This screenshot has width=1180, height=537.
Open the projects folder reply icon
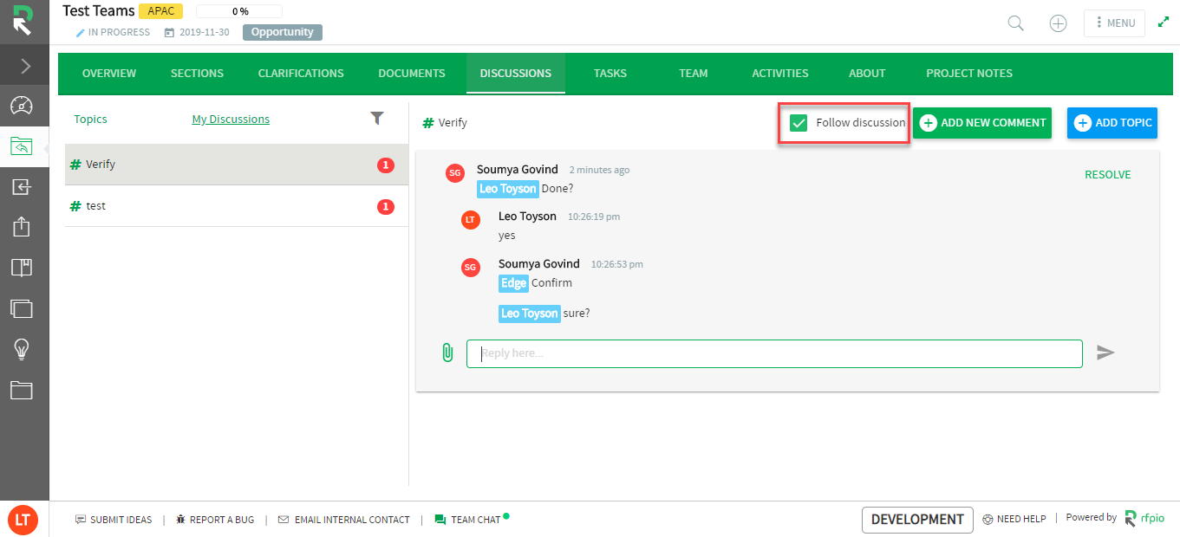[22, 146]
